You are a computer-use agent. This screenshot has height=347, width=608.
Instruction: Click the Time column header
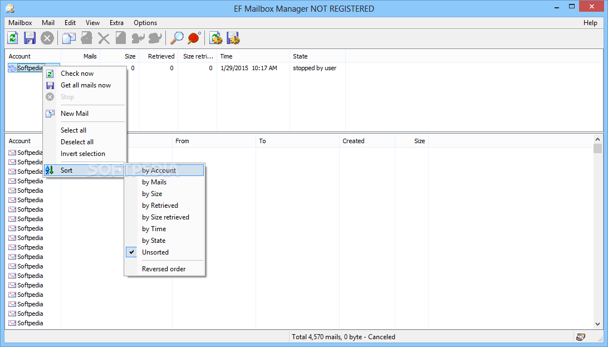253,56
